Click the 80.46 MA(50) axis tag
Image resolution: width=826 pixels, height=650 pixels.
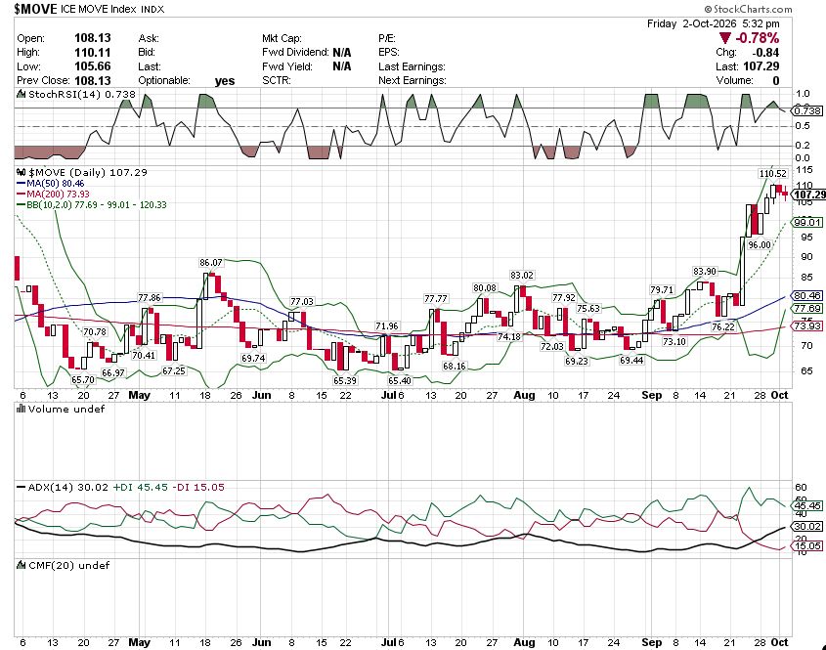807,295
